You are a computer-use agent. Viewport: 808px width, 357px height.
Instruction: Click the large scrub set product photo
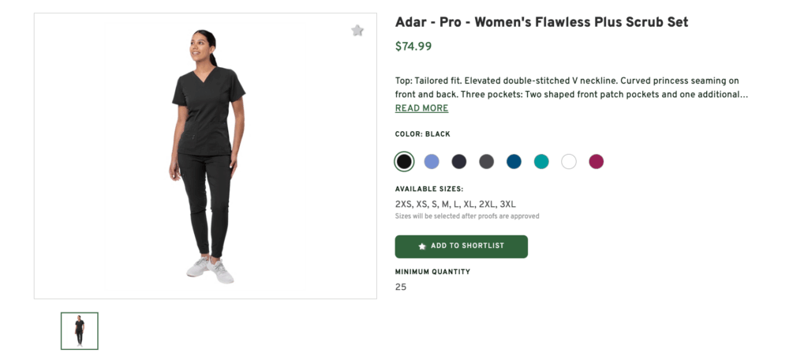[x=205, y=156]
